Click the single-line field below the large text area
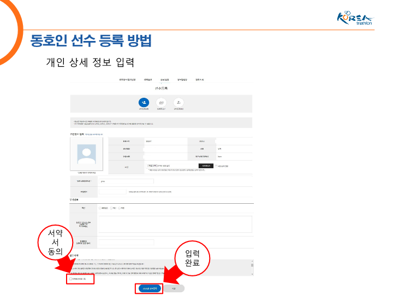This screenshot has height=295, width=393. point(126,243)
